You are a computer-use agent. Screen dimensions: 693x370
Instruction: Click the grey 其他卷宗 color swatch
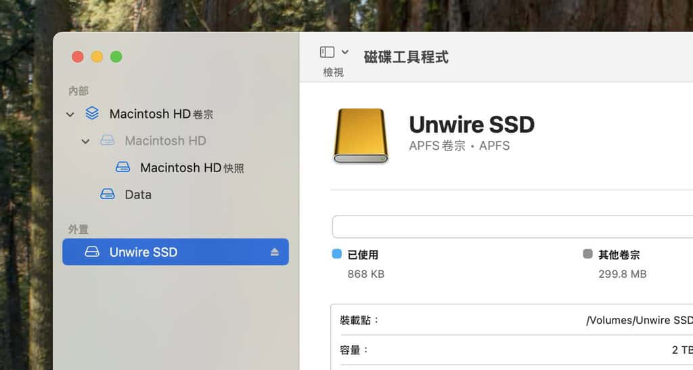point(587,254)
